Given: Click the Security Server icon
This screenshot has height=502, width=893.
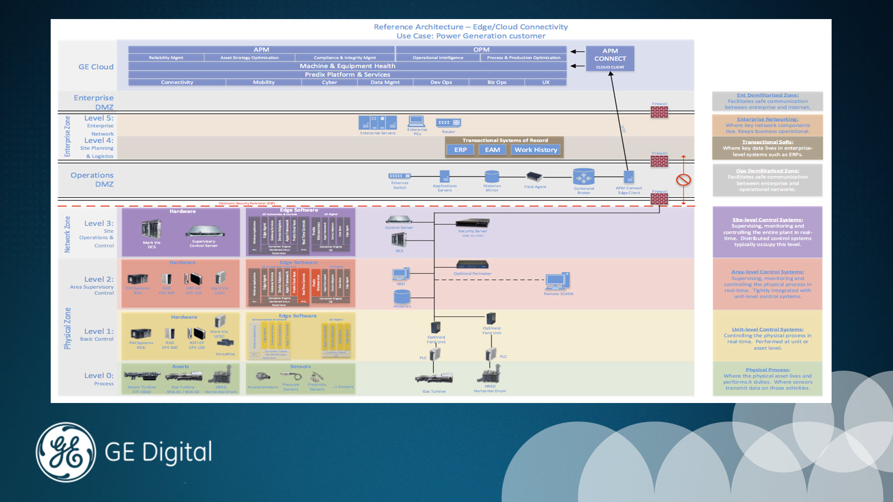Looking at the screenshot, I should click(473, 223).
